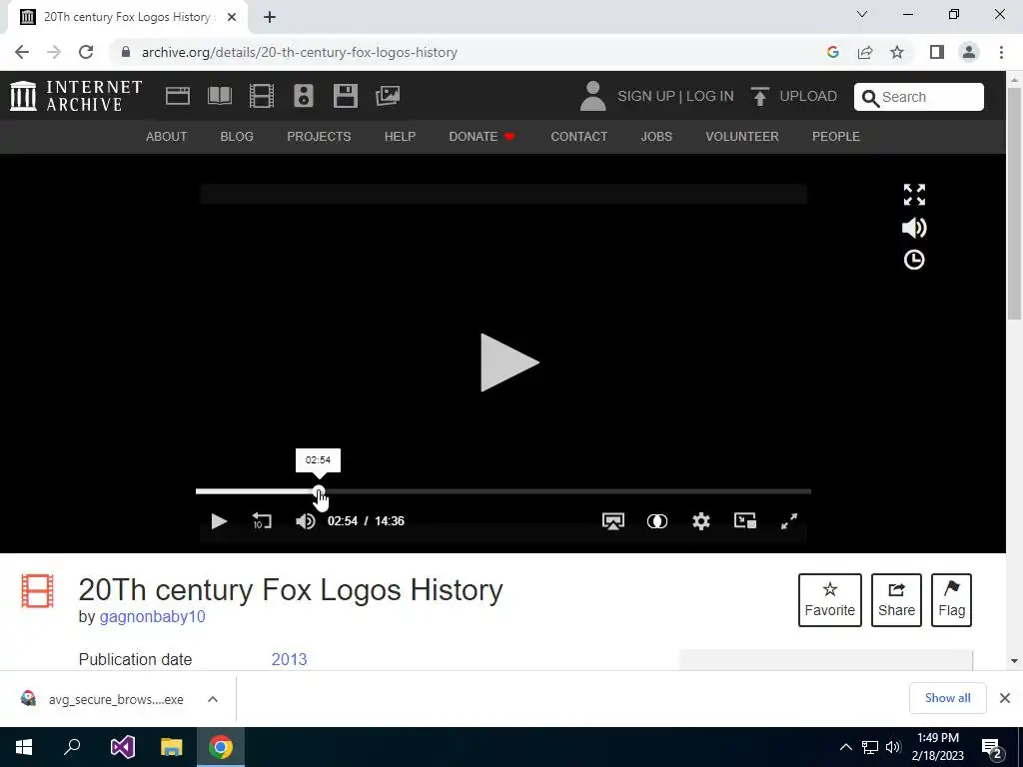This screenshot has width=1023, height=767.
Task: Flag this item
Action: (951, 600)
